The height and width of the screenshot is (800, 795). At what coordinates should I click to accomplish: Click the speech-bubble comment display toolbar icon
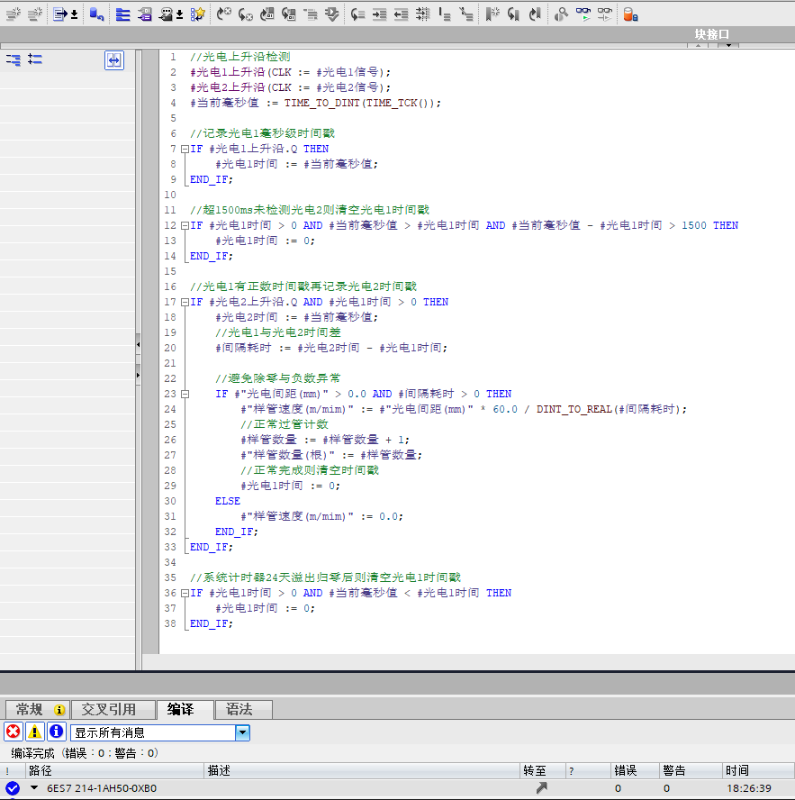pos(166,14)
